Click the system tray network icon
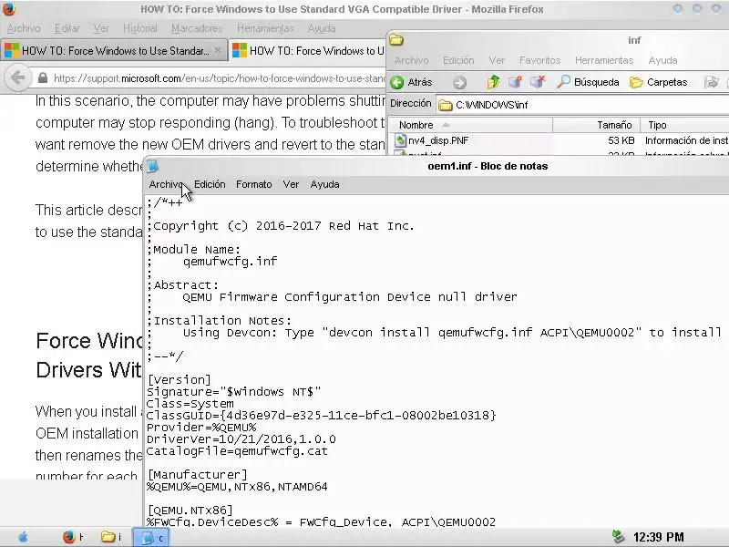The height and width of the screenshot is (547, 729). [x=618, y=537]
